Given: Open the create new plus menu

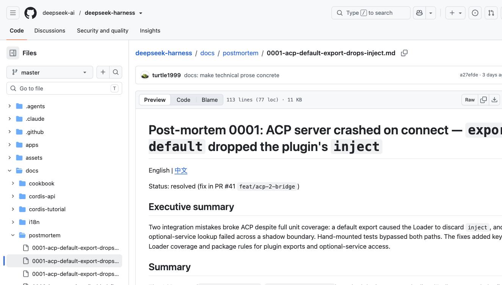Looking at the screenshot, I should pos(455,13).
